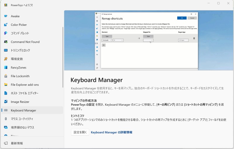This screenshot has width=234, height=149.
Task: Select File Explorer add-ons
Action: (x=32, y=85)
